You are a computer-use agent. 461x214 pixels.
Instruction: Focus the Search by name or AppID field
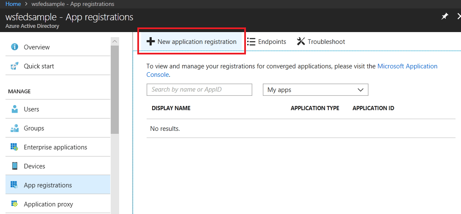pos(199,89)
